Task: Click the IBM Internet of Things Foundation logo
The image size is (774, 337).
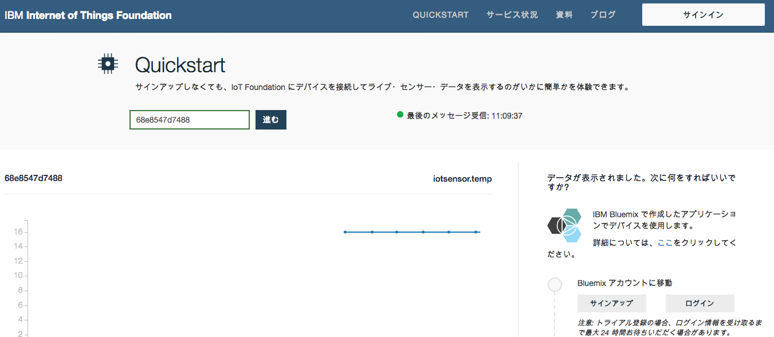Action: point(87,15)
